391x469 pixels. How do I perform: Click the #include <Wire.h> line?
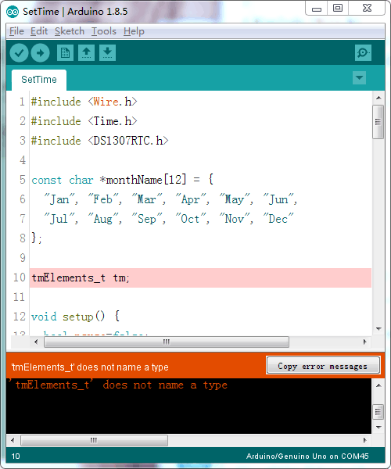(84, 102)
